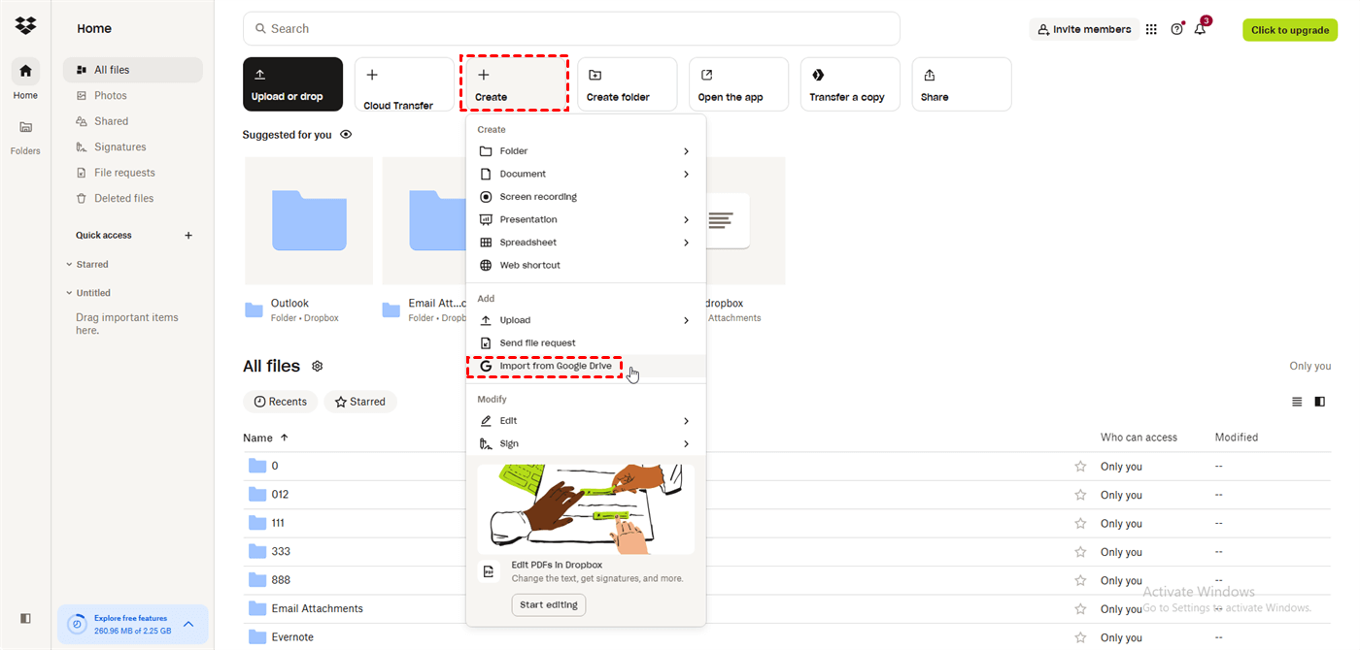Click Invite members button
The height and width of the screenshot is (650, 1360).
[1083, 29]
